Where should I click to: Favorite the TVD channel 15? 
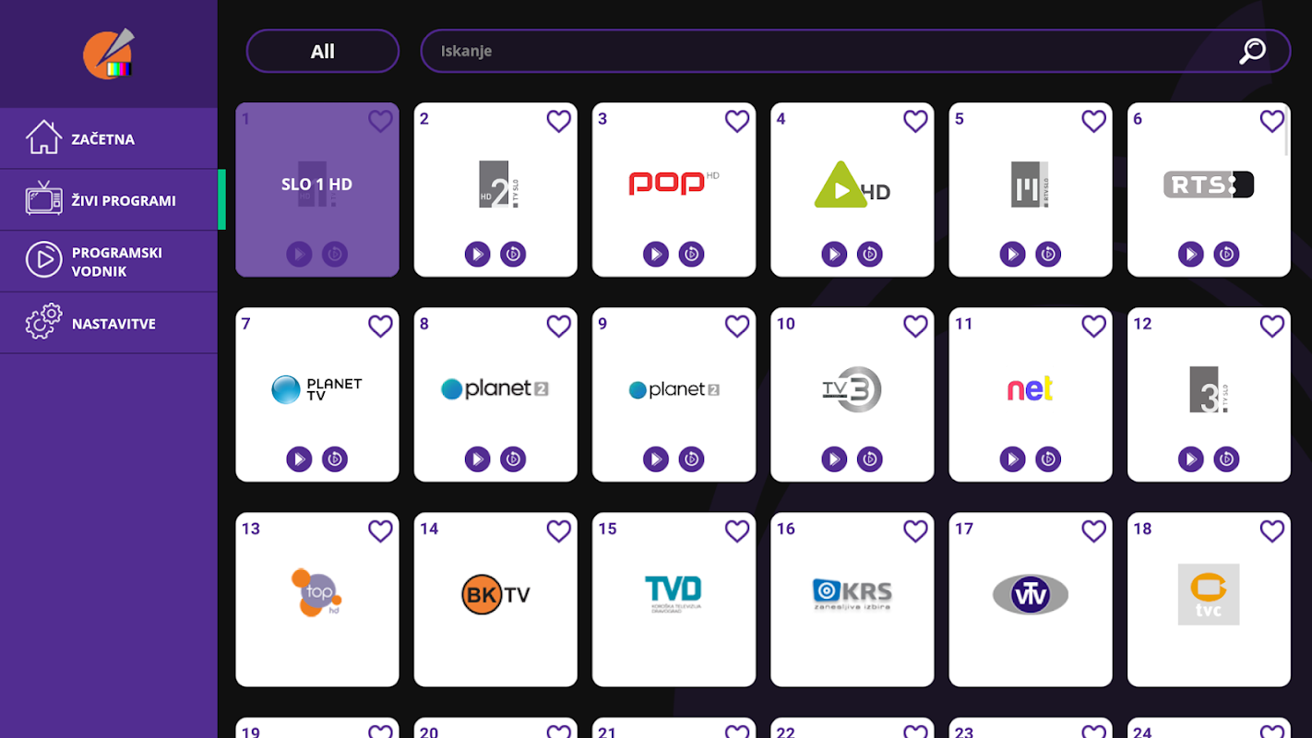pyautogui.click(x=737, y=530)
